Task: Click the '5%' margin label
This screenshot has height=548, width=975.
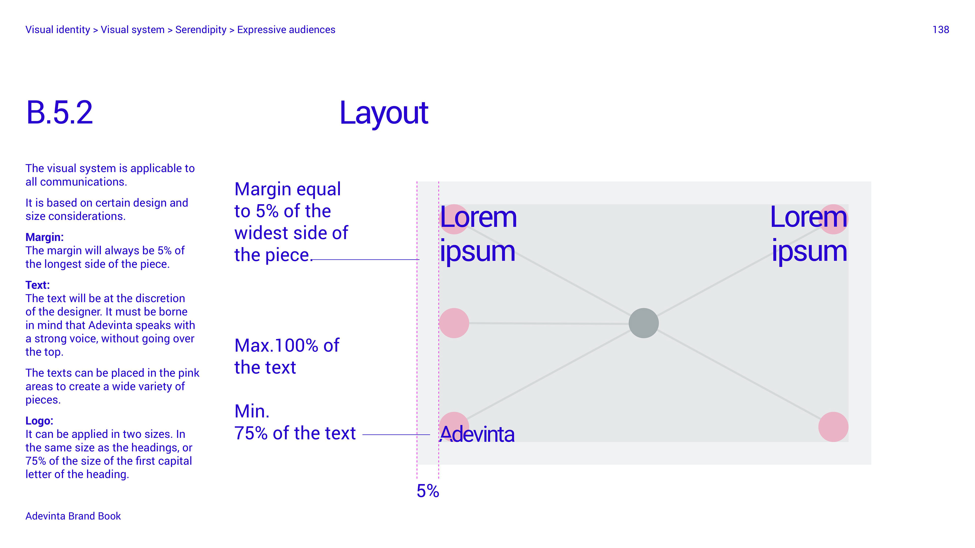Action: pyautogui.click(x=428, y=491)
